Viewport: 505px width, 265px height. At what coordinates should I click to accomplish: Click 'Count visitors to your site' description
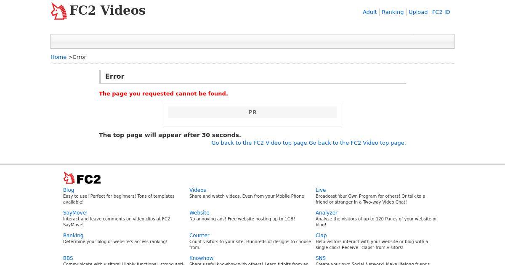[x=250, y=245]
